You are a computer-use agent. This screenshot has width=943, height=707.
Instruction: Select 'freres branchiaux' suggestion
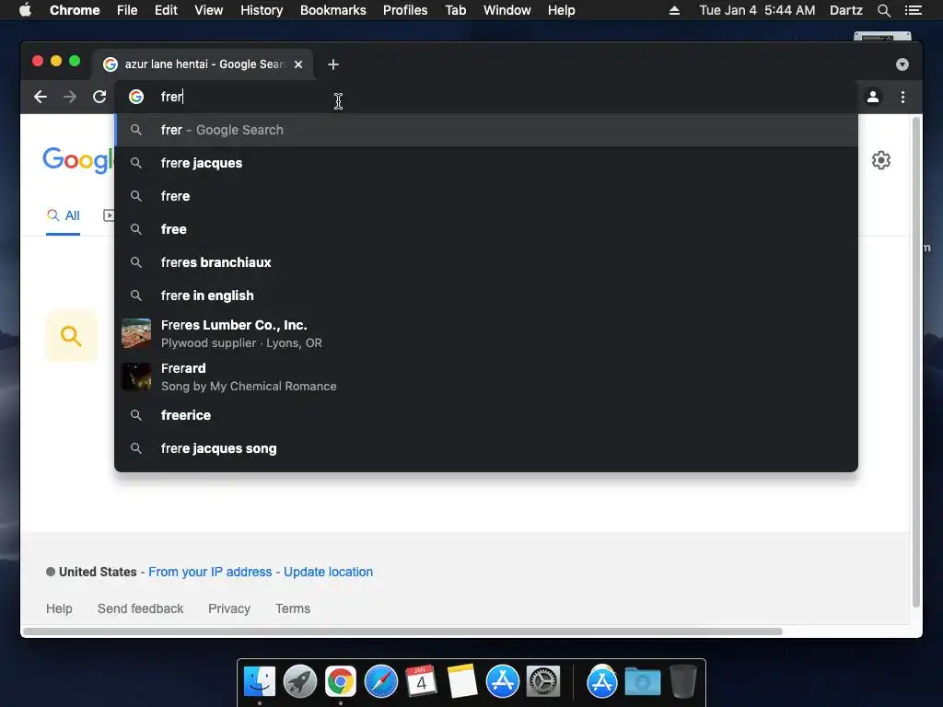coord(486,262)
